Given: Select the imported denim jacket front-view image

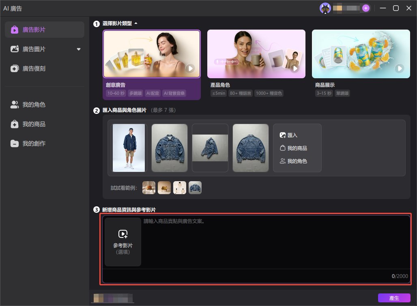Looking at the screenshot, I should pyautogui.click(x=170, y=148).
